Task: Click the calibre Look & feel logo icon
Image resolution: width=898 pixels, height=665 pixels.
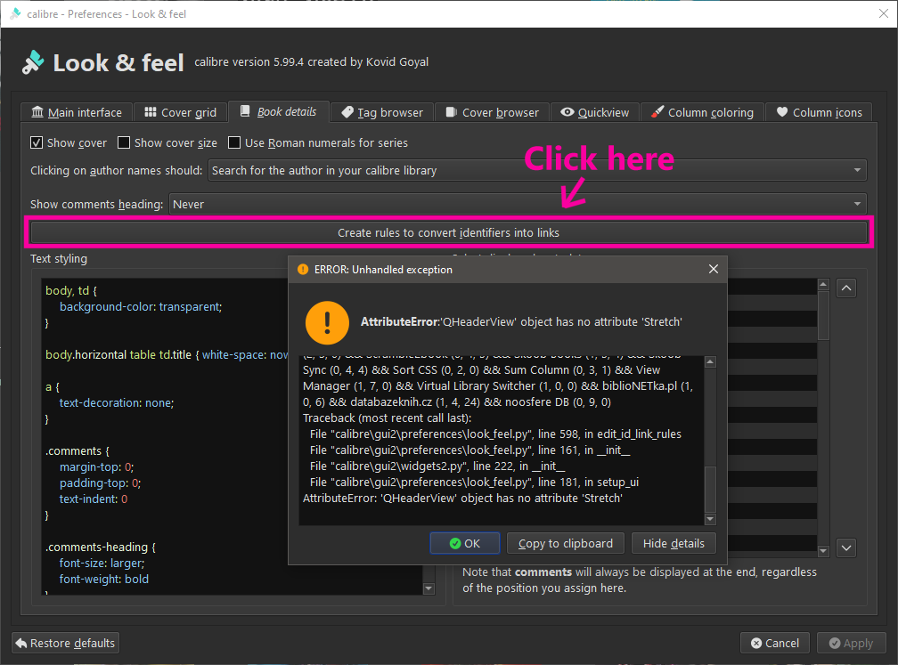Action: (33, 61)
